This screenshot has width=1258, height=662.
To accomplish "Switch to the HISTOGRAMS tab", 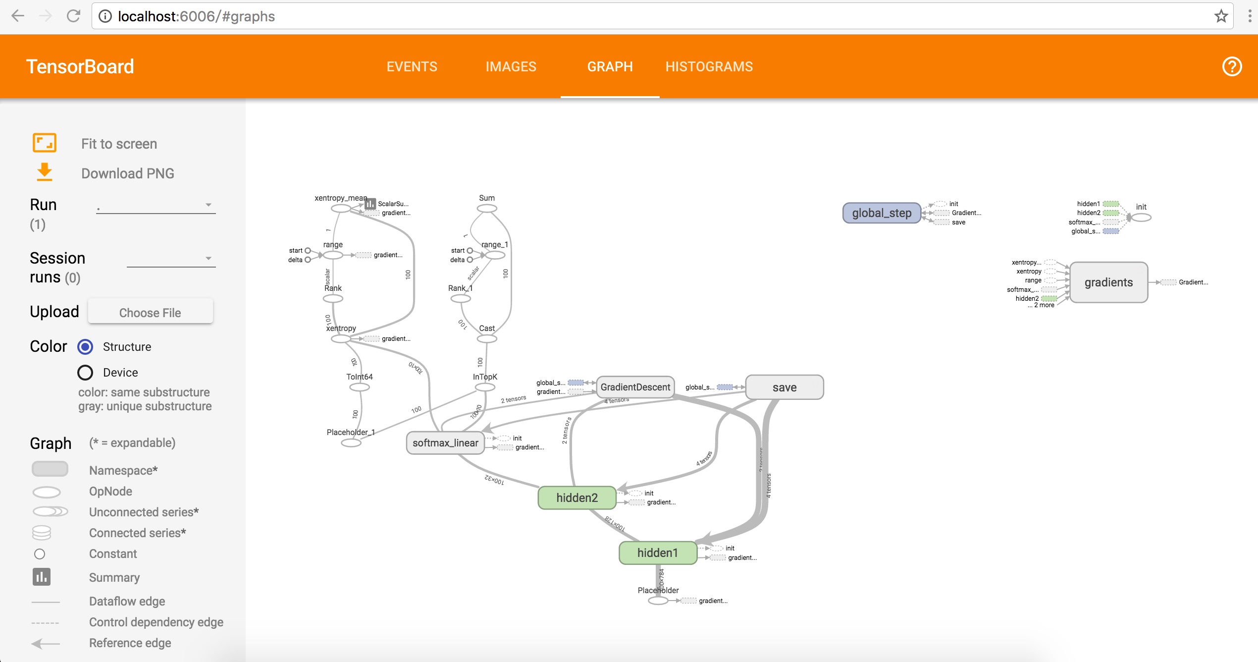I will coord(709,67).
